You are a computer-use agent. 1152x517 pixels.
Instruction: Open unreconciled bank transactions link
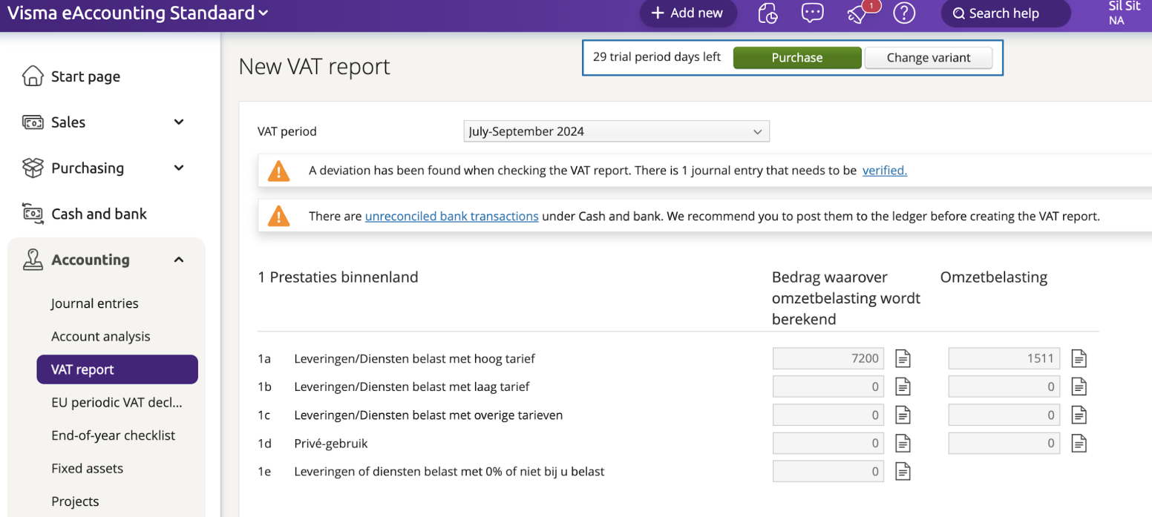pyautogui.click(x=451, y=216)
